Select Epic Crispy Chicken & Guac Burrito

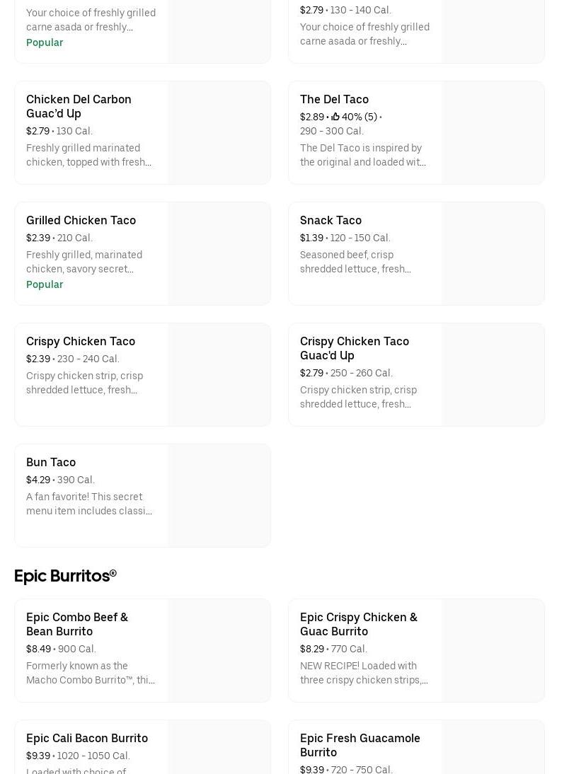(x=358, y=624)
